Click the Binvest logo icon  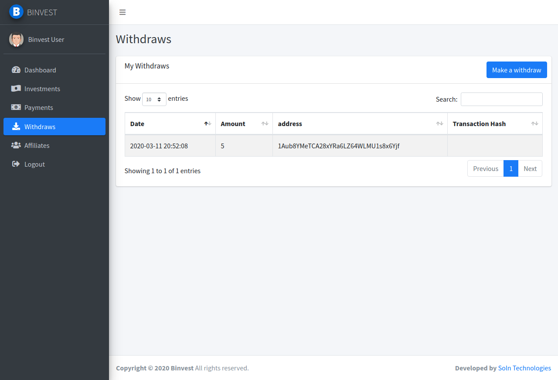click(x=16, y=12)
